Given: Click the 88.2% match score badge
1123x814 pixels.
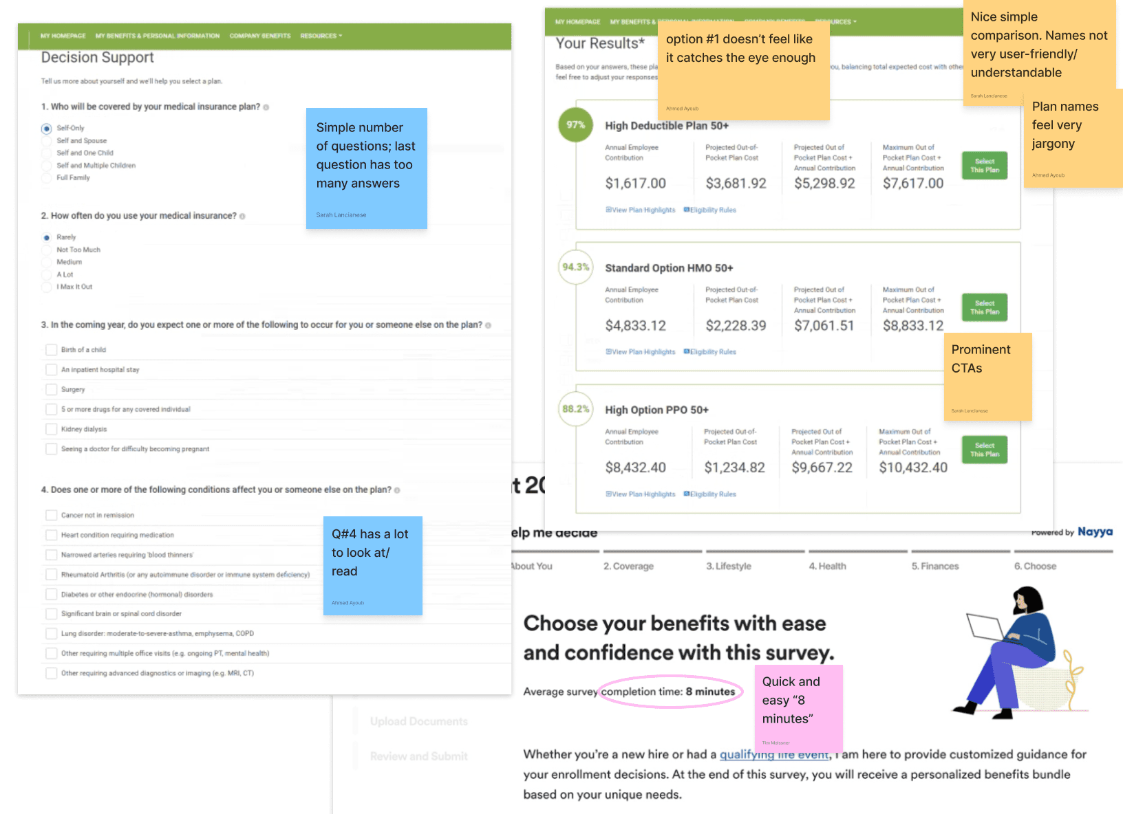Looking at the screenshot, I should [575, 409].
